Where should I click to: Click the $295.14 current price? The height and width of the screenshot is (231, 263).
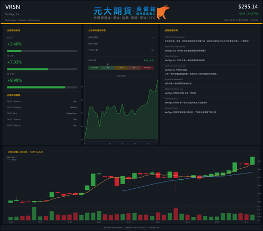coord(248,7)
